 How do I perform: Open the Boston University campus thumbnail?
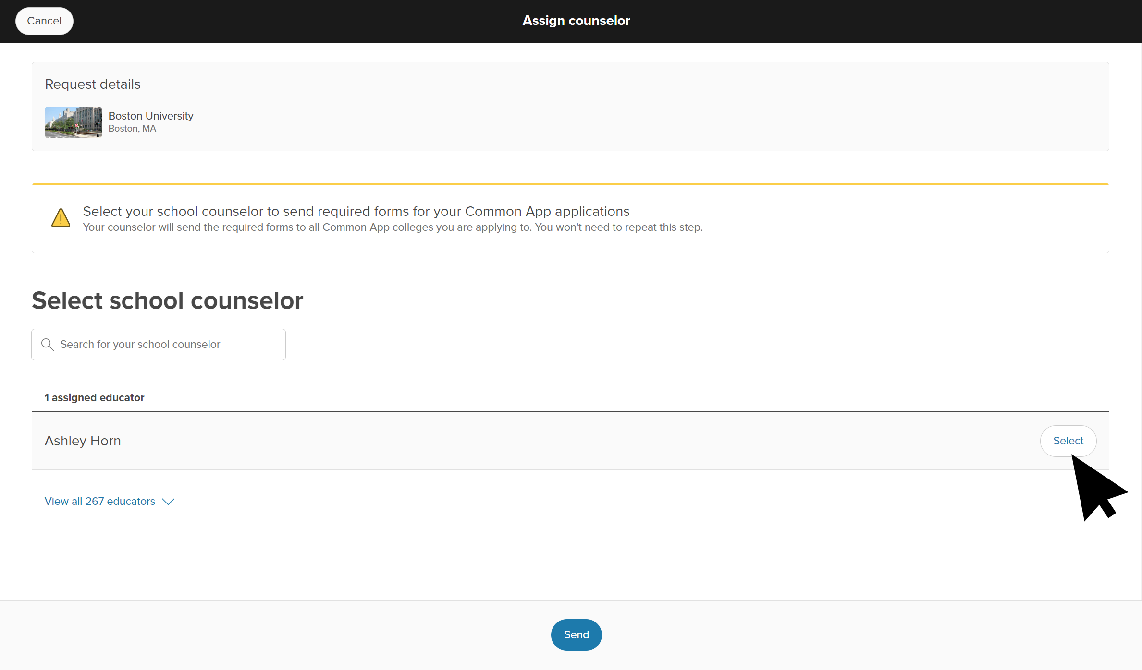(73, 122)
